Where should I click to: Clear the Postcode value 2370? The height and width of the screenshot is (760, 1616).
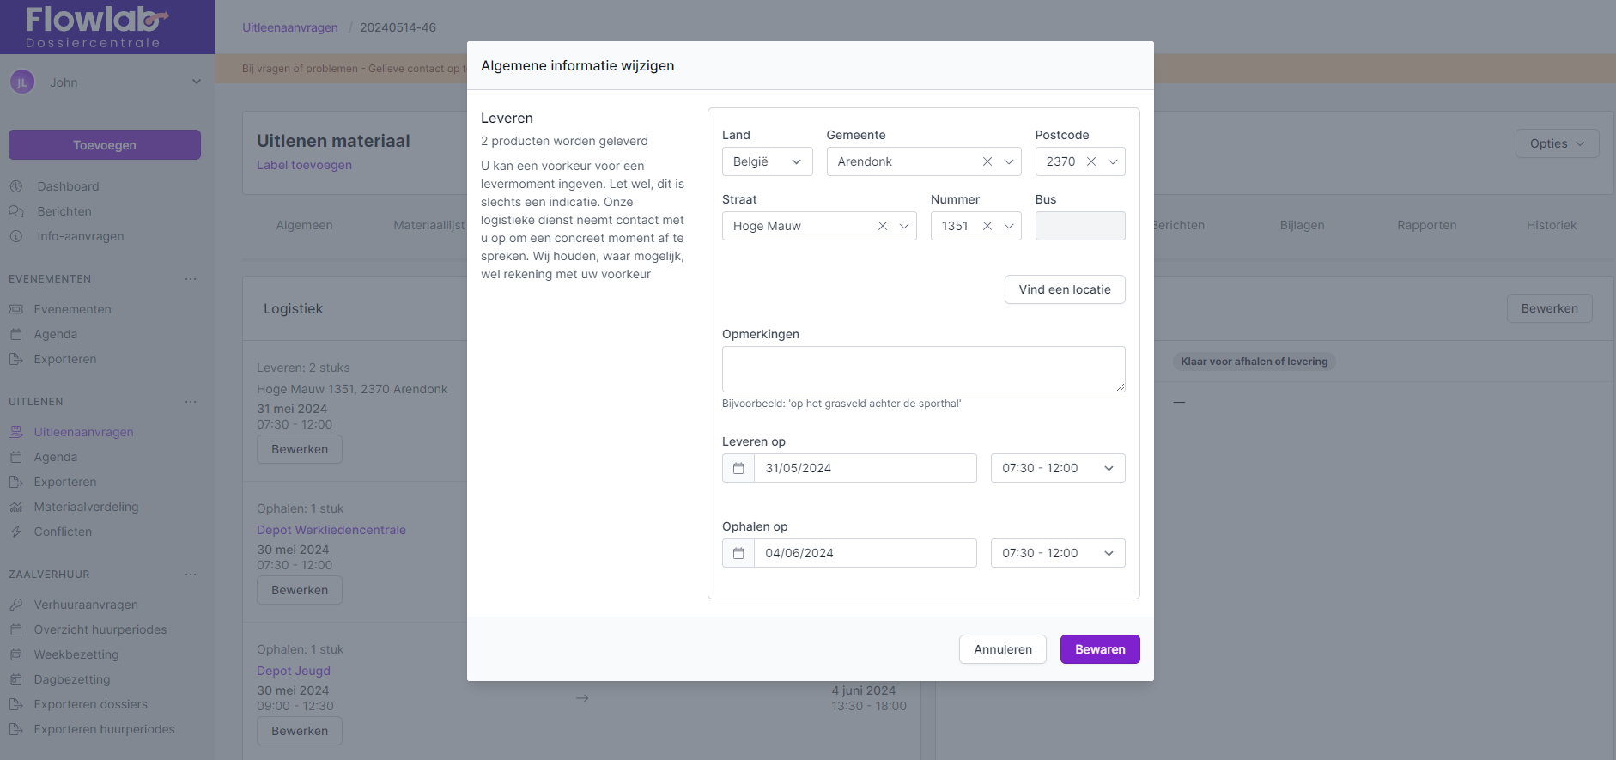(x=1090, y=161)
